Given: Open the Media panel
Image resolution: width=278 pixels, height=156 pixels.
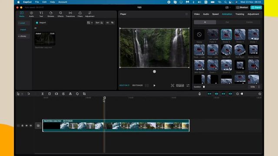Looking at the screenshot, I should pyautogui.click(x=22, y=14).
